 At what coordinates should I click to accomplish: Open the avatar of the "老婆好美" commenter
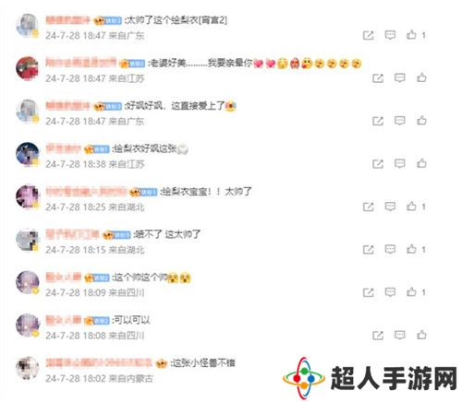coord(28,68)
